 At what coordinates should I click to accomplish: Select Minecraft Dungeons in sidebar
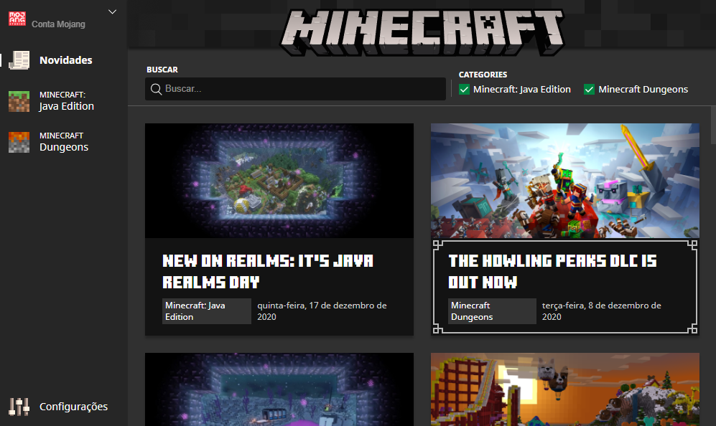[63, 142]
